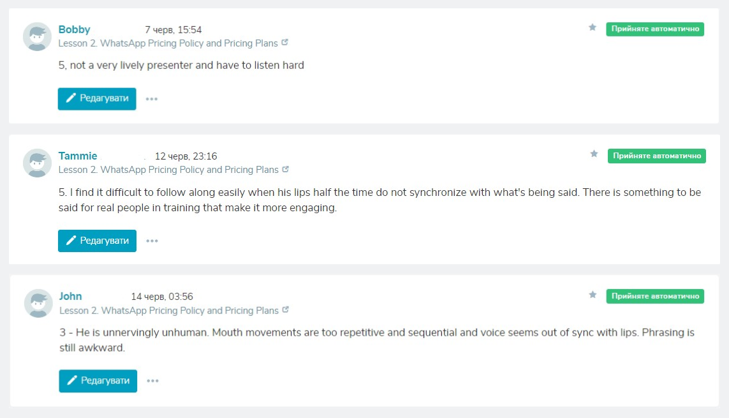Click auto-accepted status badge on John's comment
This screenshot has height=418, width=729.
pyautogui.click(x=656, y=296)
